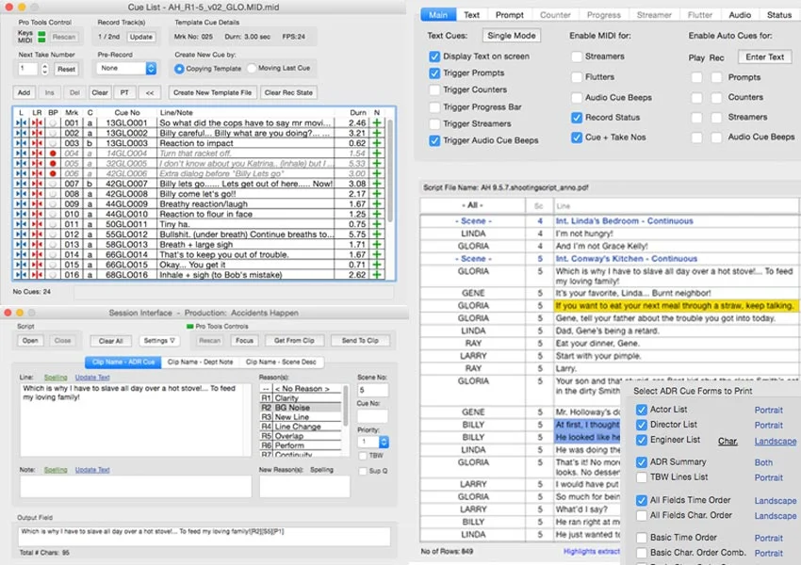
Task: Click the Get From Clip button
Action: pos(294,341)
